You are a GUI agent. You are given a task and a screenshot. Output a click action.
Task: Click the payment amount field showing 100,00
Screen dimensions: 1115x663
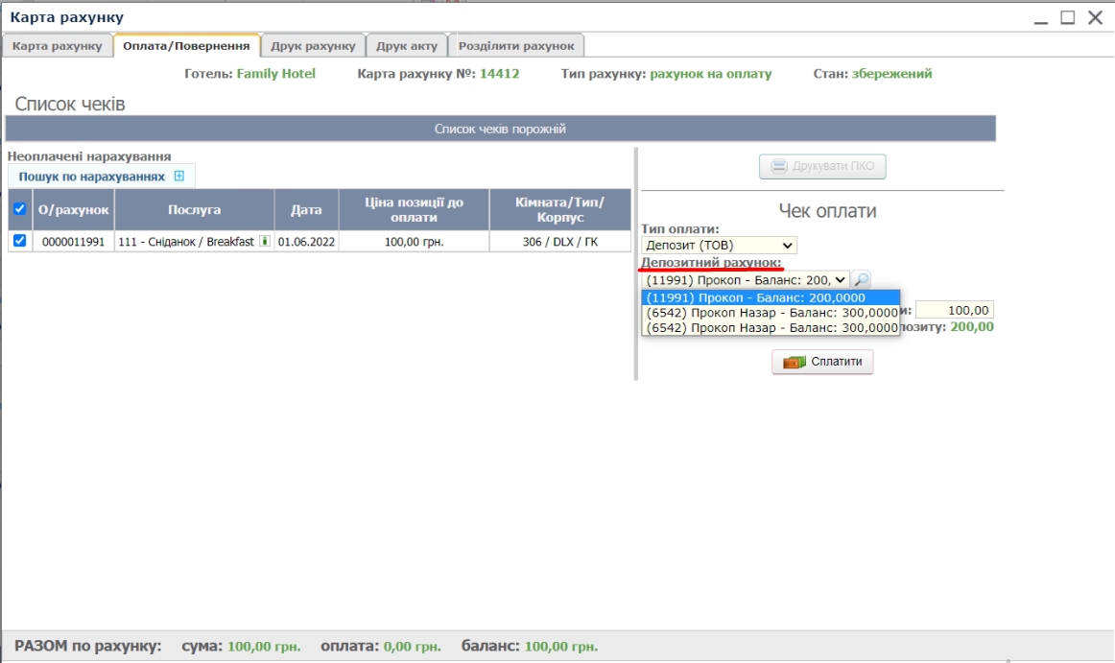pyautogui.click(x=954, y=310)
